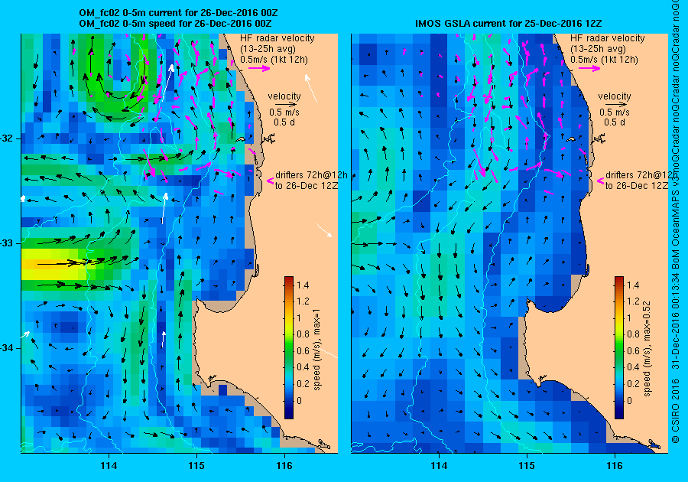Click the magenta HF radar legend arrow in the left map
Image resolution: width=688 pixels, height=482 pixels.
[x=259, y=68]
